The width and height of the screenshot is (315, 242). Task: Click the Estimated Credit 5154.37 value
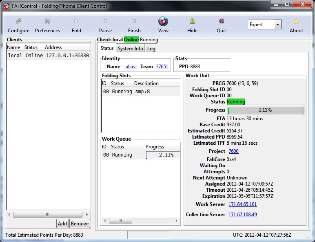pyautogui.click(x=235, y=131)
